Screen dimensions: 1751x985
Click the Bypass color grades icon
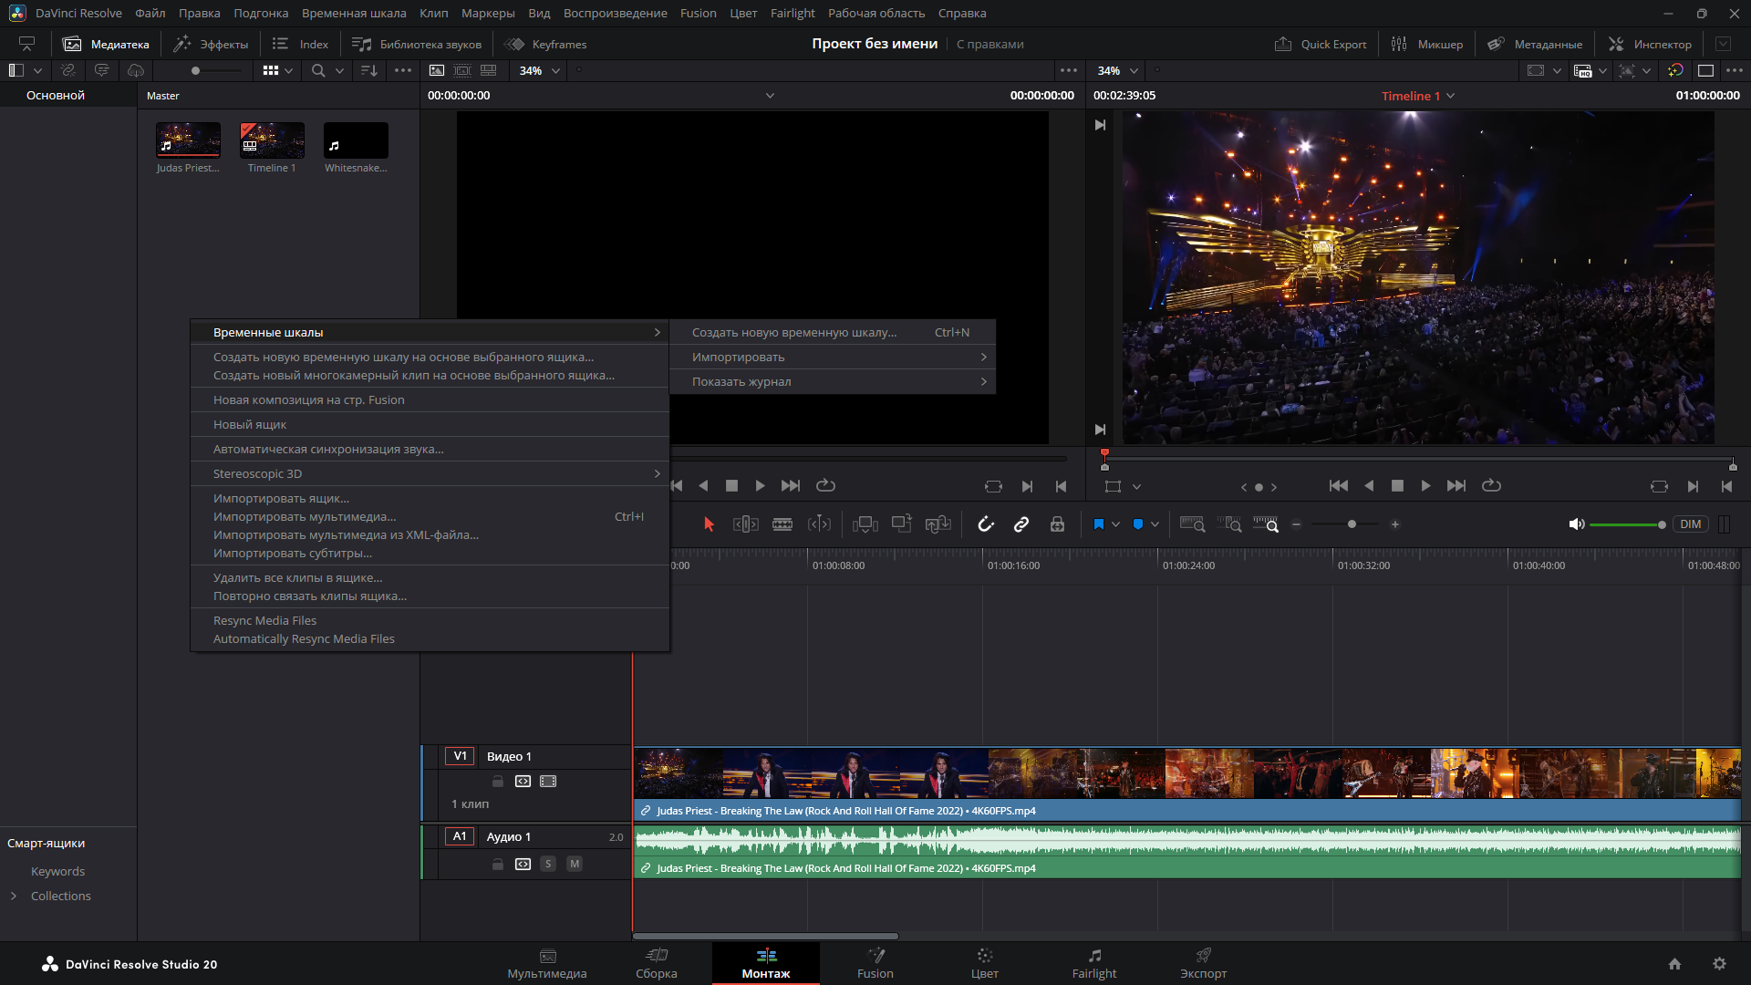1675,70
